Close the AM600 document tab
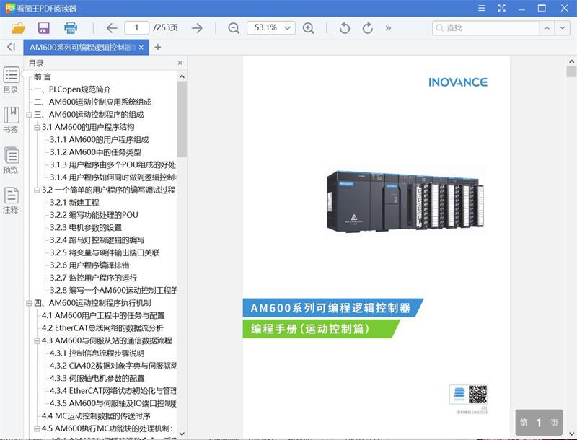This screenshot has width=577, height=440. coord(141,48)
